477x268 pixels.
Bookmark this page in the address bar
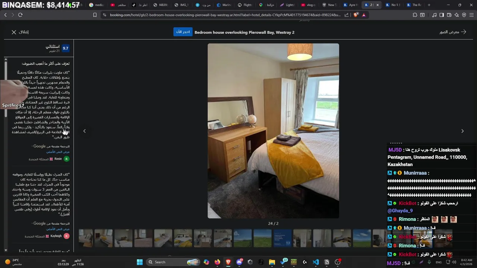point(95,15)
